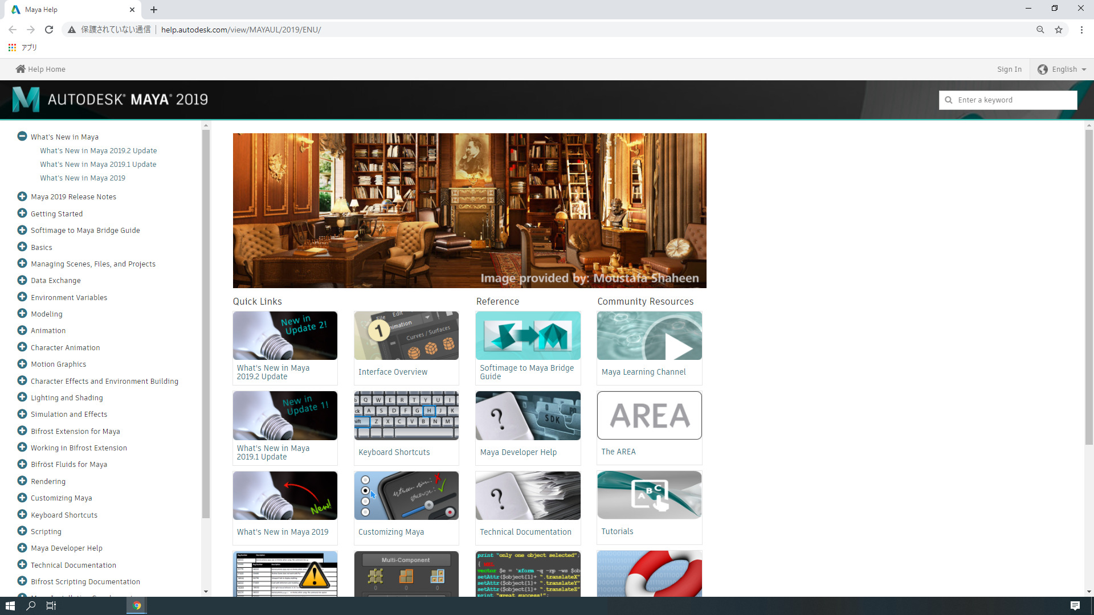Expand the Modeling tree section

tap(22, 313)
